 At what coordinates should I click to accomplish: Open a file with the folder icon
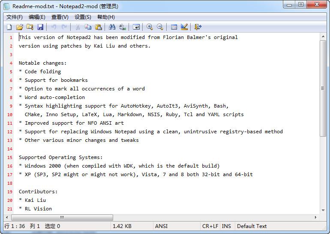(19, 27)
